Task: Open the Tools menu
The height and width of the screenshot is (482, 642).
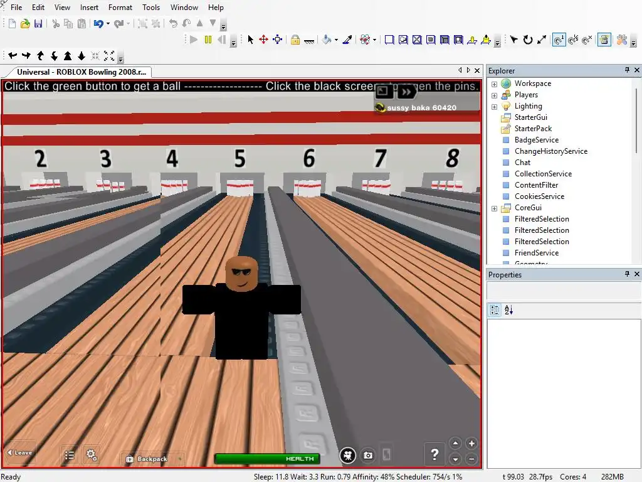Action: click(151, 8)
